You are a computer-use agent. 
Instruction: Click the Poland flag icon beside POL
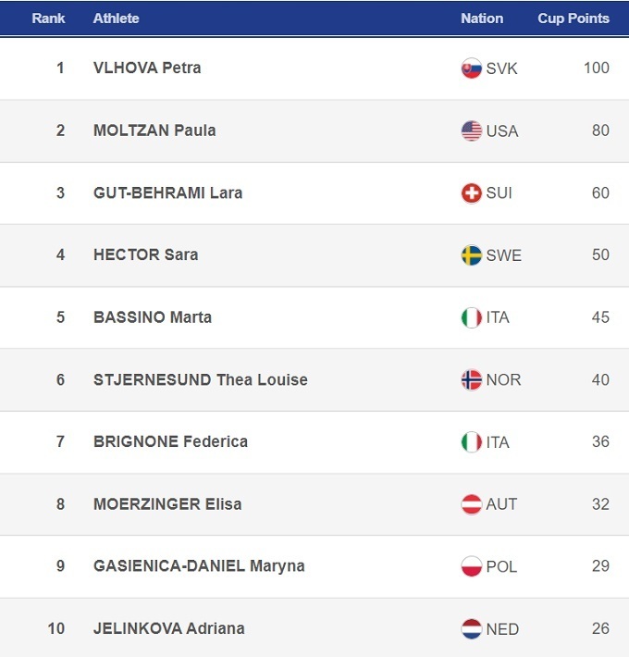point(472,566)
